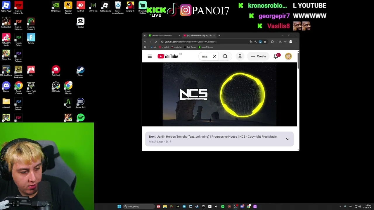Open the CapCut desktop shortcut
374x210 pixels.
(x=81, y=23)
